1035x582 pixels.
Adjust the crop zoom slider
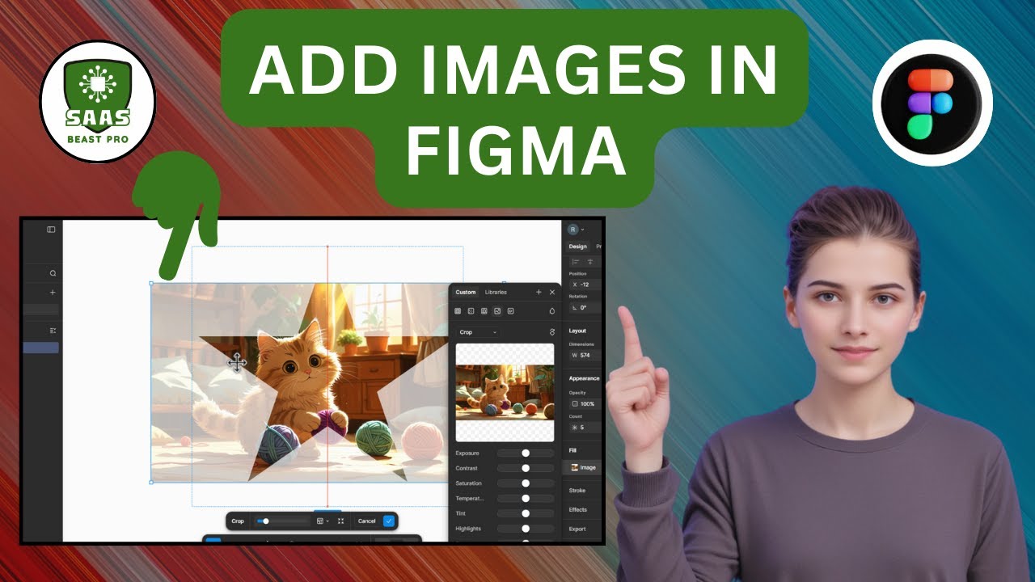coord(281,521)
